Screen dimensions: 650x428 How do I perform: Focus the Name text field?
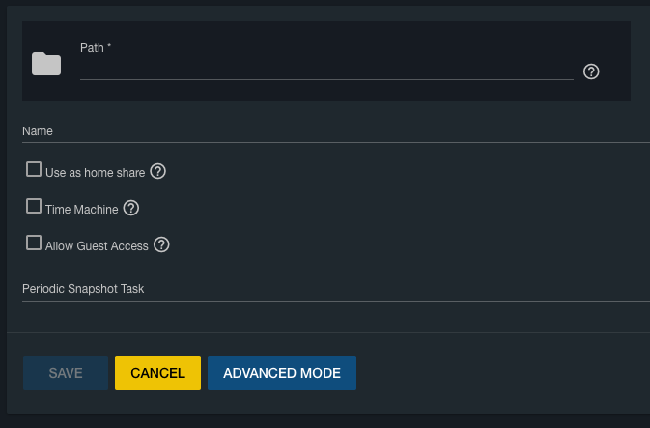click(335, 131)
